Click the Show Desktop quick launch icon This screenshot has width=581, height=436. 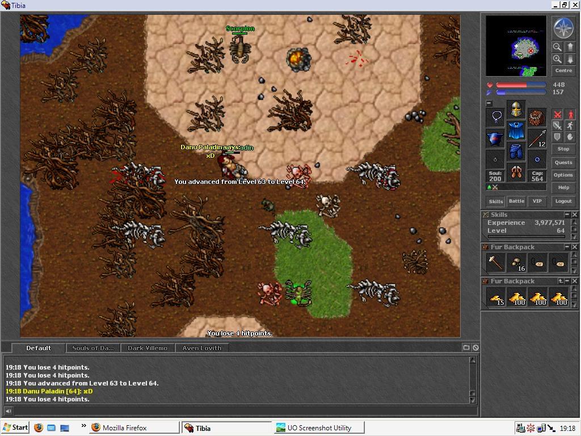pos(65,428)
